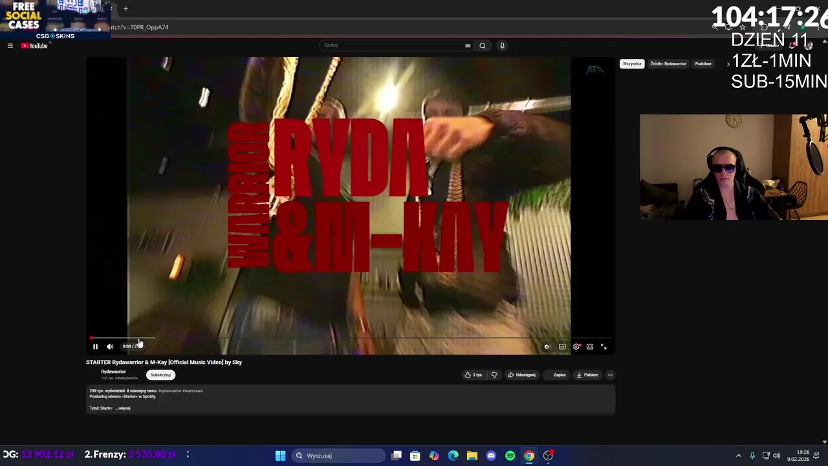
Task: Open network tray icon
Action: point(766,456)
